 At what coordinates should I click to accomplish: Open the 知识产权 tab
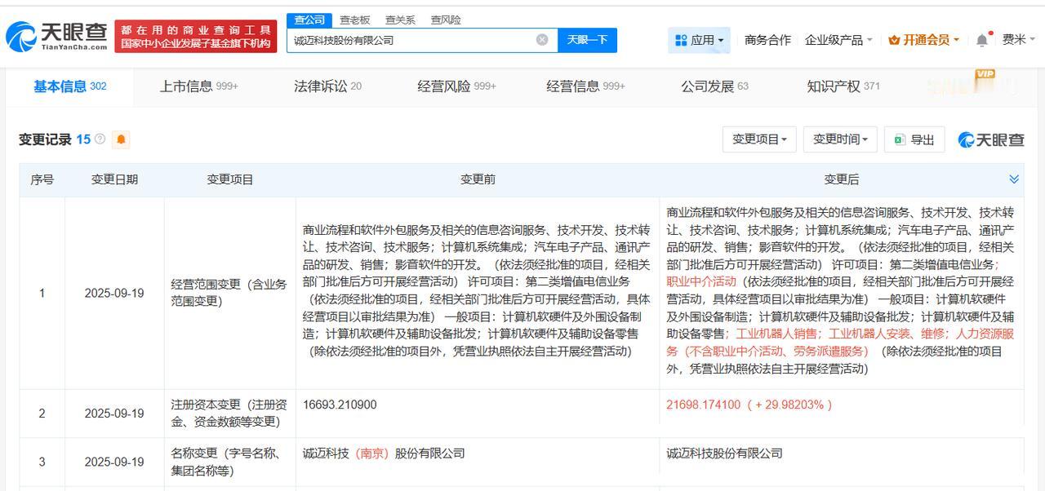tap(843, 86)
